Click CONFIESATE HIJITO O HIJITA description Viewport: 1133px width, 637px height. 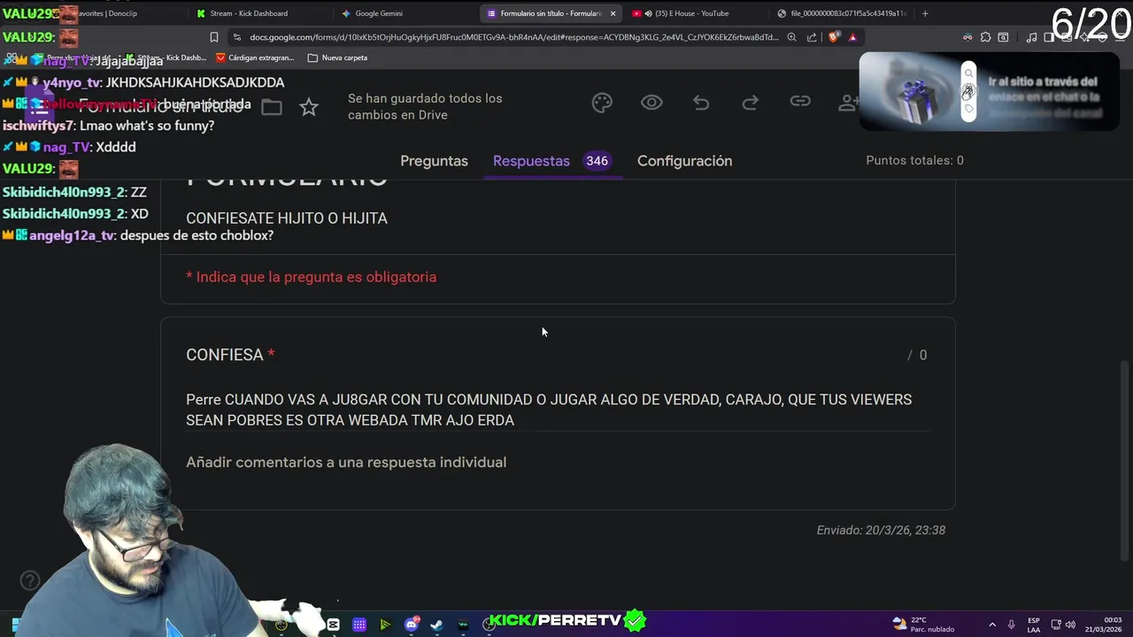(287, 219)
